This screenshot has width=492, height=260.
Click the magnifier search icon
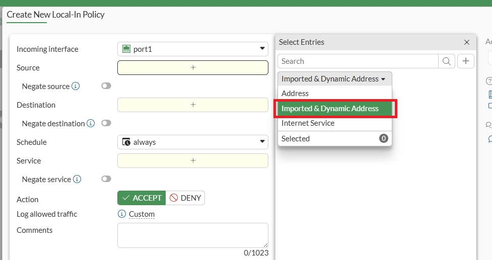[447, 61]
